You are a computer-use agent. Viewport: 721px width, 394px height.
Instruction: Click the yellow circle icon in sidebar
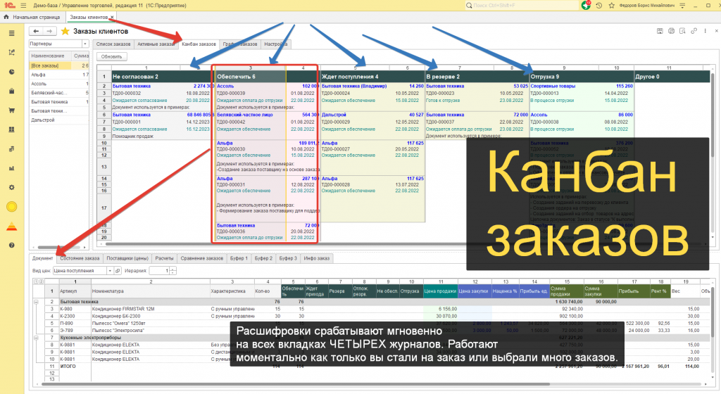click(x=11, y=207)
